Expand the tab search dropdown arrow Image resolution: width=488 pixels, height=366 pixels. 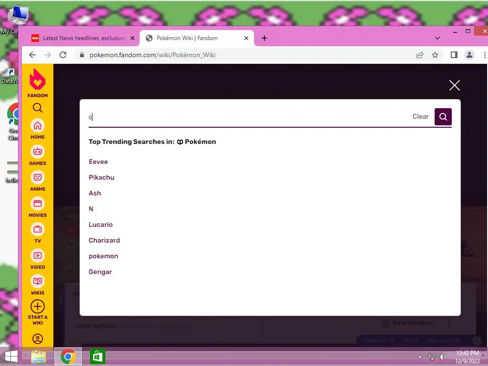click(x=437, y=38)
